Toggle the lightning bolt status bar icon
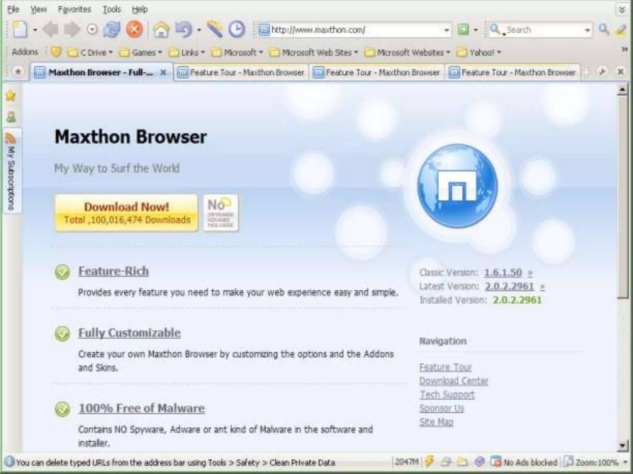This screenshot has width=633, height=474. coord(429,462)
